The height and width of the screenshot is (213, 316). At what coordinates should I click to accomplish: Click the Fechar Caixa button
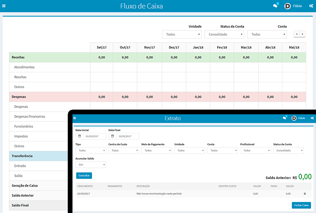(301, 205)
